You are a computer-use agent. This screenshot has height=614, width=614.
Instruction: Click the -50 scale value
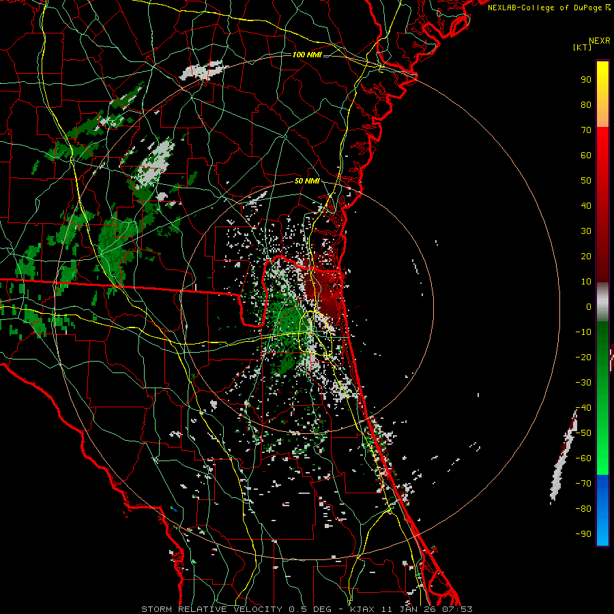tap(583, 433)
